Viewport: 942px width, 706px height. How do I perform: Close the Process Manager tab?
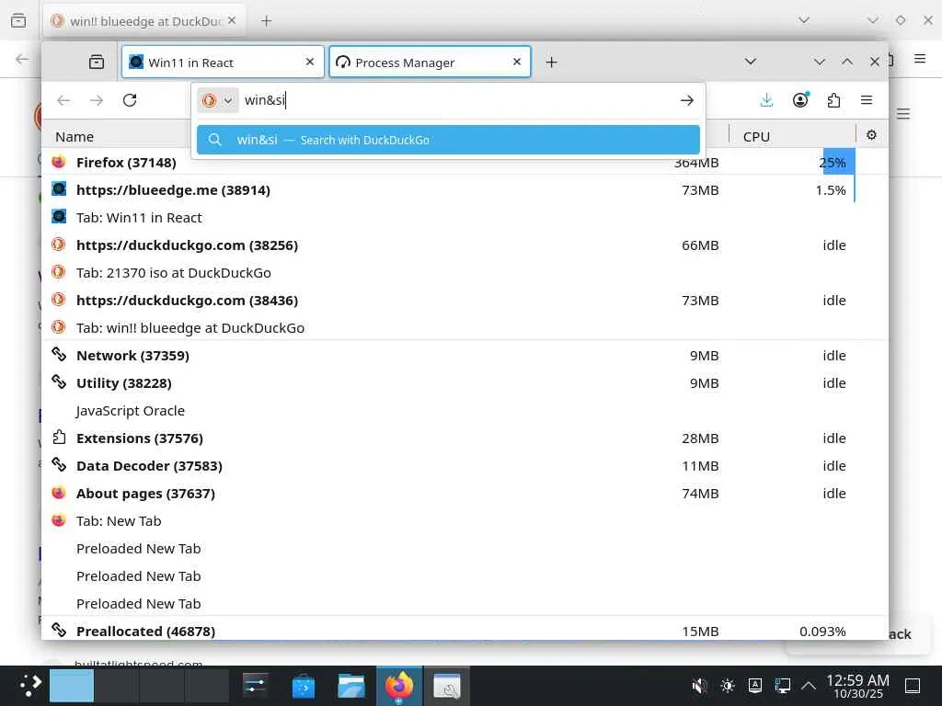coord(517,62)
